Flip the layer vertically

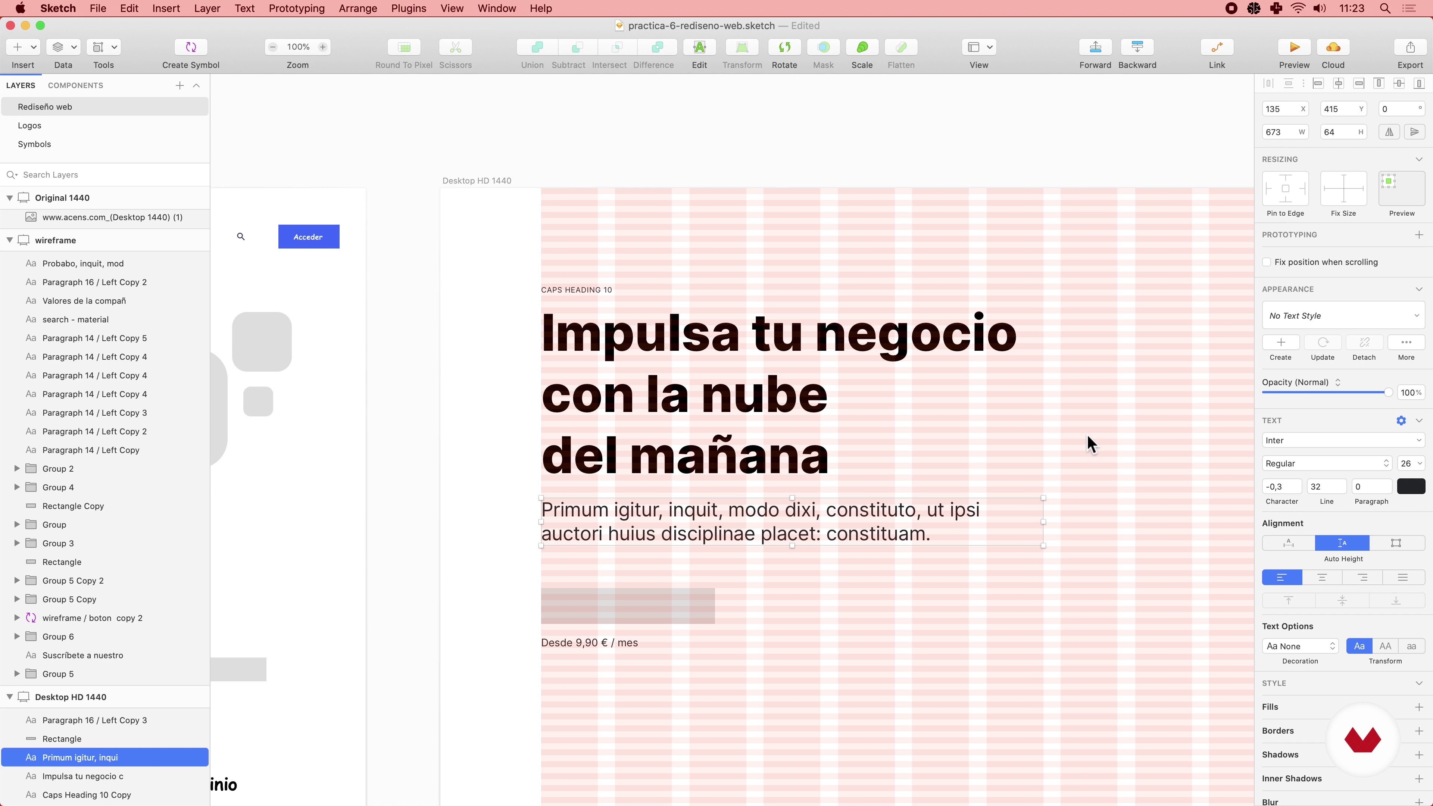point(1414,132)
